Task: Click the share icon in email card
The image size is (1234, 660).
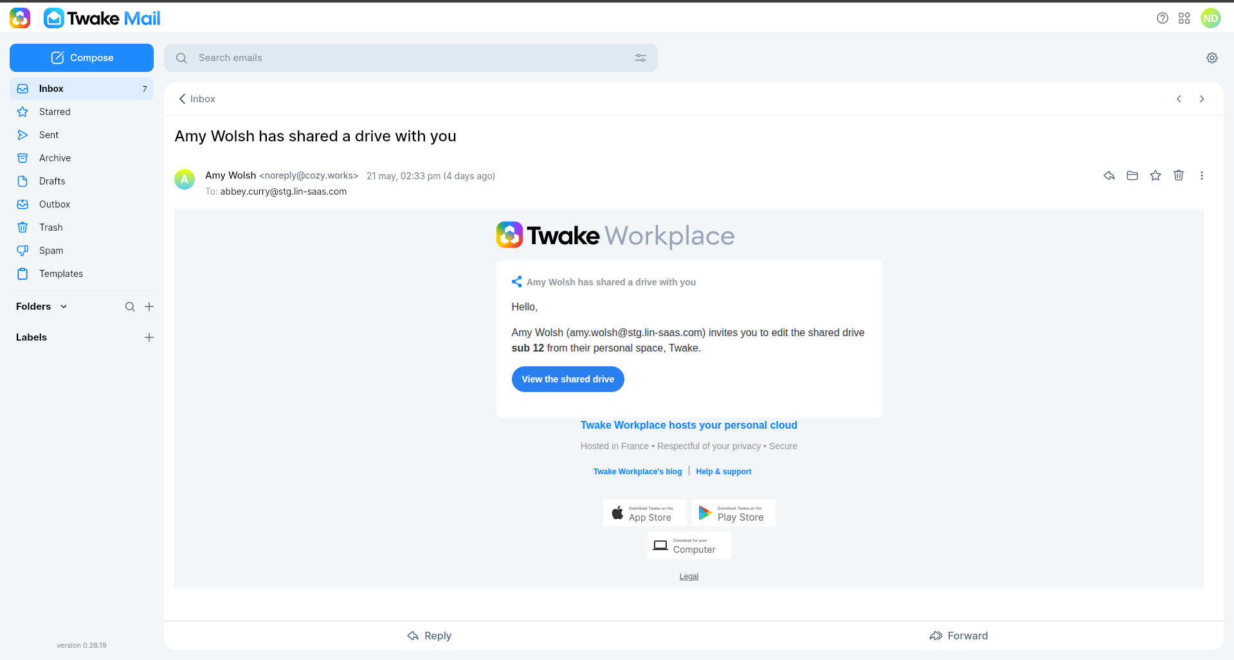Action: (x=516, y=281)
